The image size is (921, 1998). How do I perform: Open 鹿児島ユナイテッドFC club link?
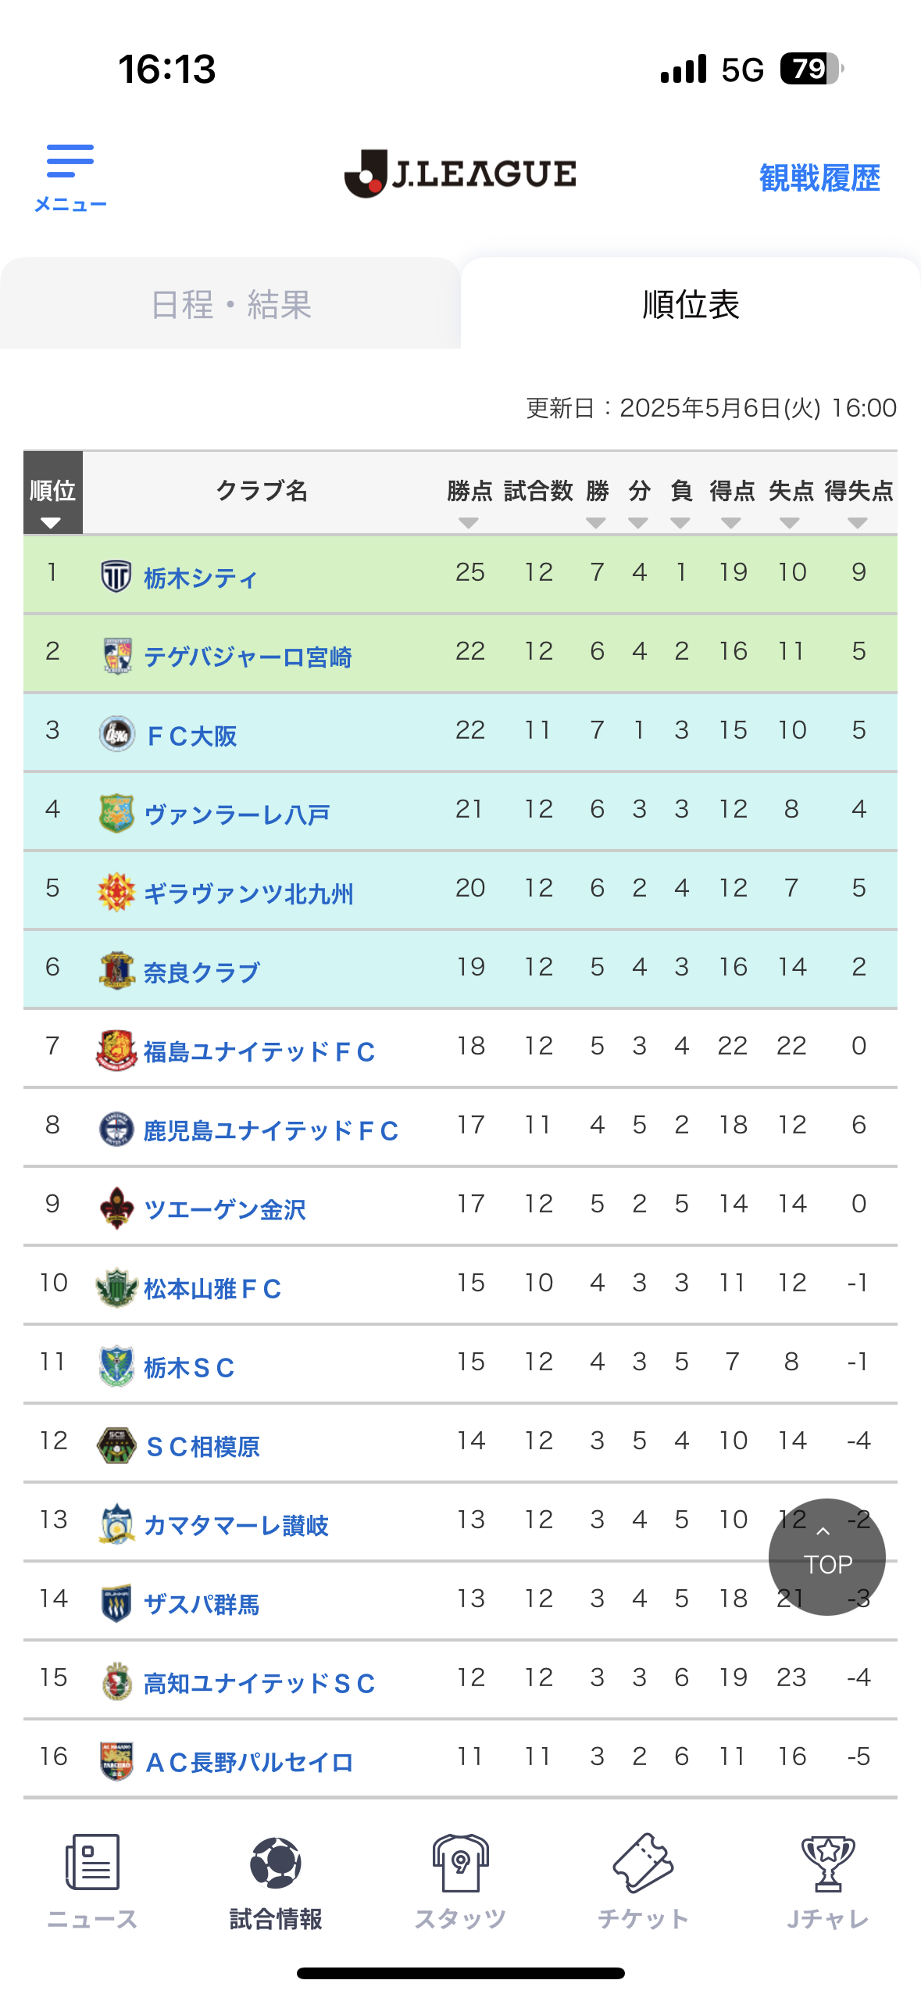tap(271, 1130)
